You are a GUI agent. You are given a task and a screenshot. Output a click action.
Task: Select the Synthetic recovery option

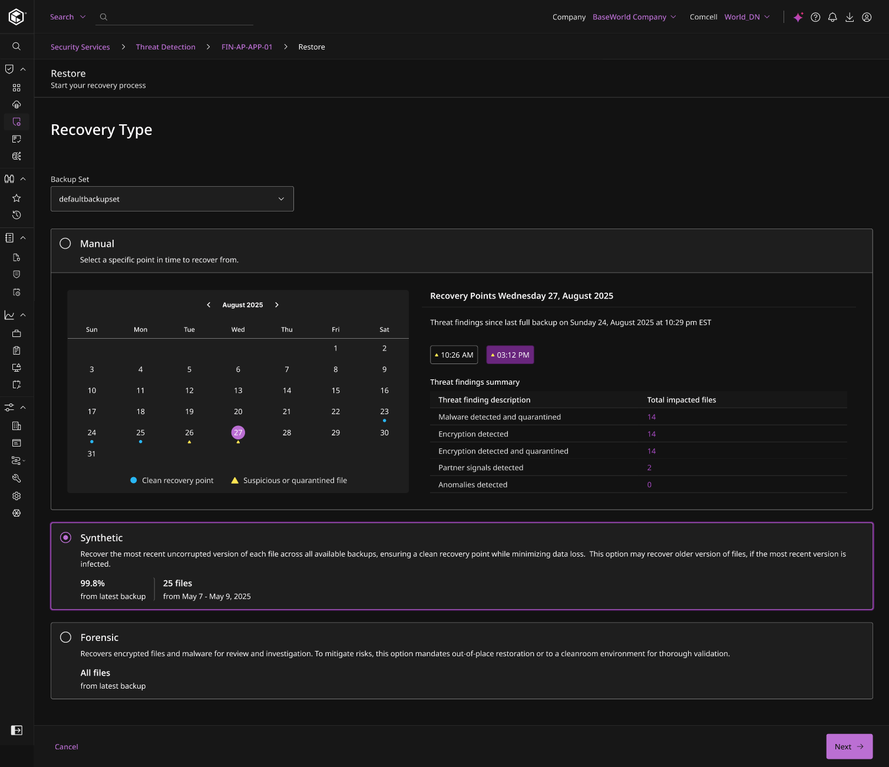(x=66, y=538)
